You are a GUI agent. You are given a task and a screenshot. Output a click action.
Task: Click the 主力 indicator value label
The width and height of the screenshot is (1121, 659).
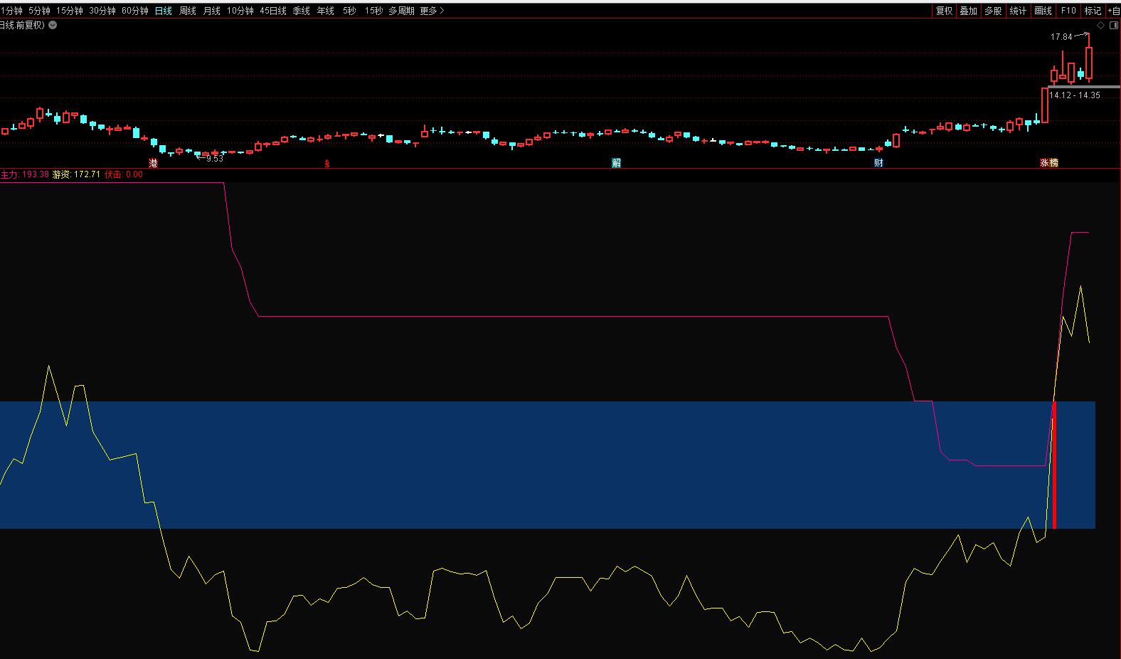tap(24, 174)
